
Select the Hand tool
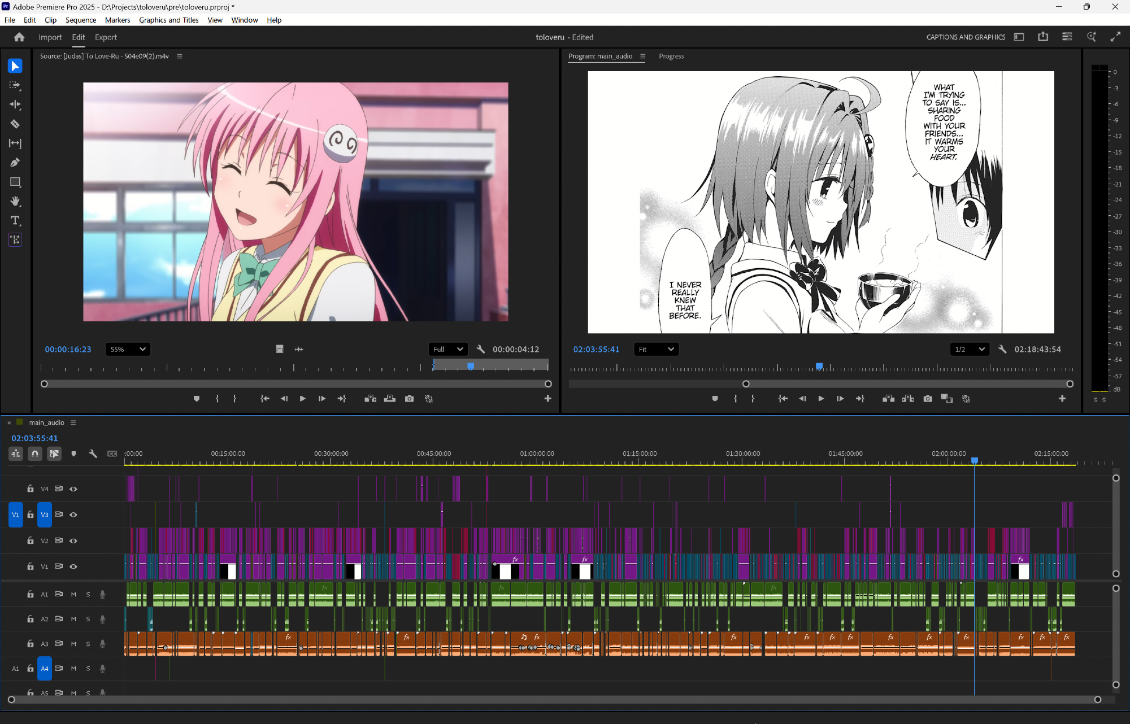click(x=15, y=201)
